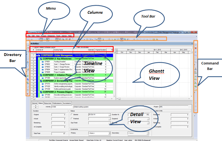Open Resources from directory bar person icon
The height and width of the screenshot is (141, 222).
(28, 62)
